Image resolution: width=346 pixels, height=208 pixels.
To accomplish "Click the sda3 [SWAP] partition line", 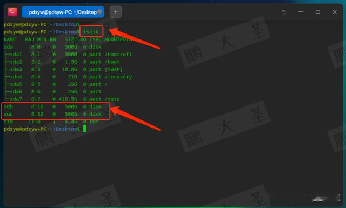I will [64, 70].
